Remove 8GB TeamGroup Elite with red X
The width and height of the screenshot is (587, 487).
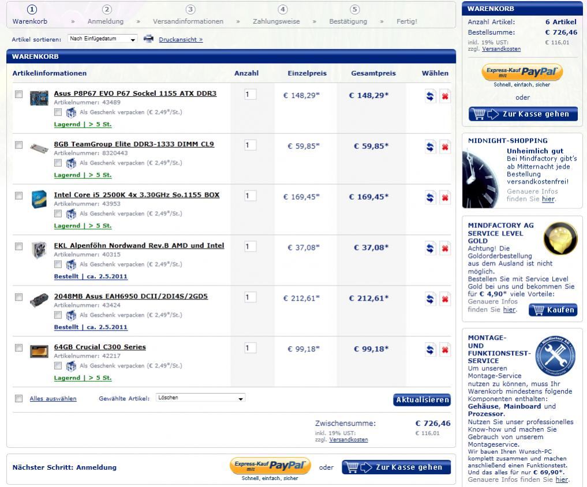(x=445, y=147)
